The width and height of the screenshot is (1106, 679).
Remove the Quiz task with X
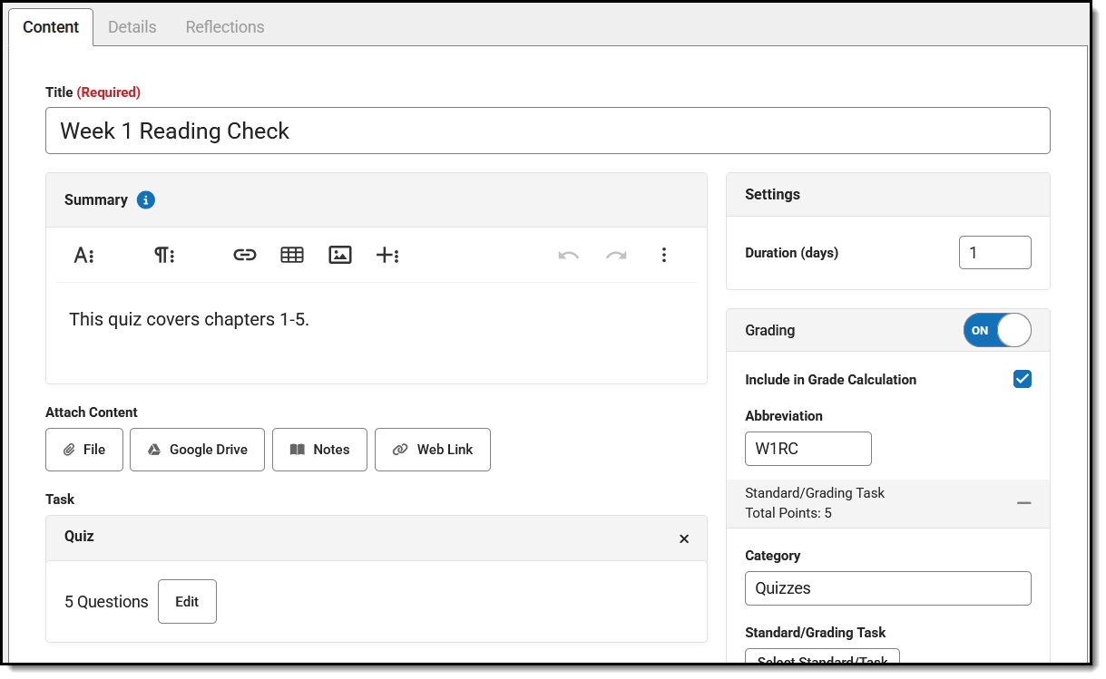684,538
